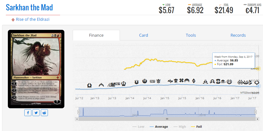The image size is (263, 131).
Task: Click the Hour of Devastation set symbol
Action: coord(257,83)
